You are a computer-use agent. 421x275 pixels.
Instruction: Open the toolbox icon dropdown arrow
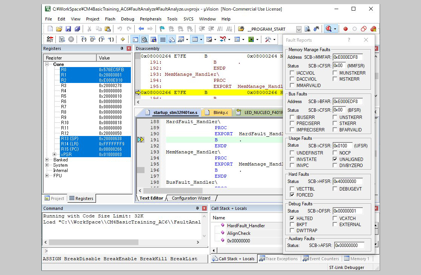click(274, 40)
